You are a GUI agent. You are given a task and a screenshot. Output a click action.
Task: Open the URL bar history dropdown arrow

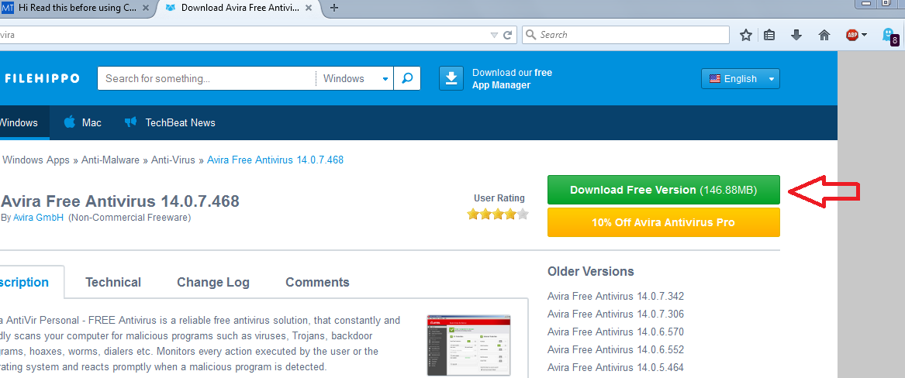494,35
